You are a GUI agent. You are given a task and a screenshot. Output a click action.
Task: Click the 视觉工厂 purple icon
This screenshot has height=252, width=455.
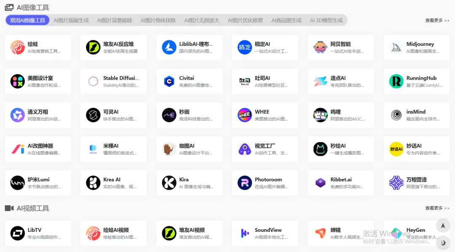[x=245, y=149]
